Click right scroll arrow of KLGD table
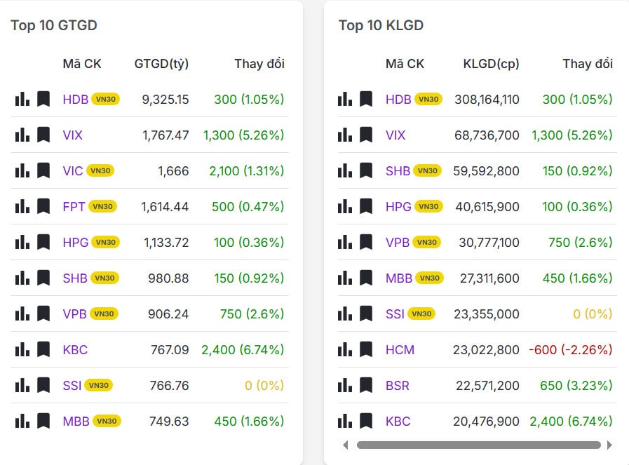Image resolution: width=629 pixels, height=465 pixels. pos(609,445)
